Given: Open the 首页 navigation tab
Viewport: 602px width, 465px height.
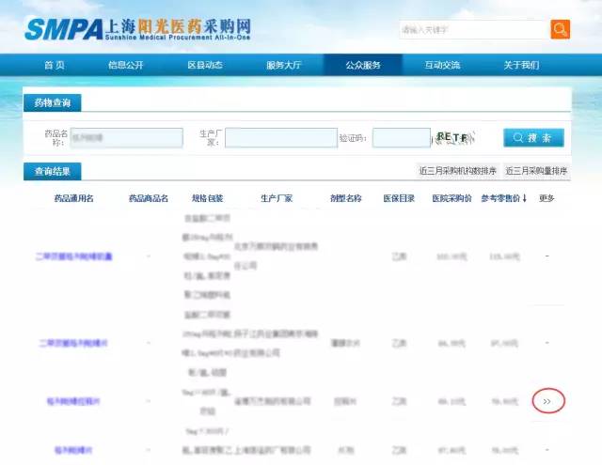Looking at the screenshot, I should (x=55, y=65).
